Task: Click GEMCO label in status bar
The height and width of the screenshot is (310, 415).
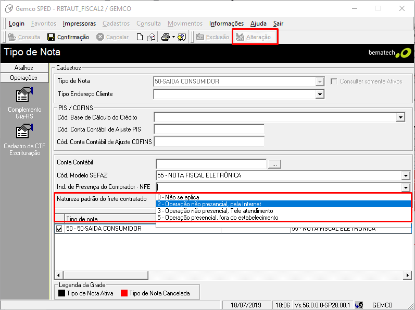Action: (382, 305)
